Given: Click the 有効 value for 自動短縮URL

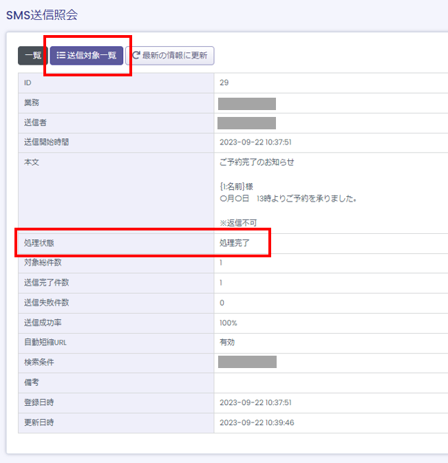Looking at the screenshot, I should (x=228, y=343).
